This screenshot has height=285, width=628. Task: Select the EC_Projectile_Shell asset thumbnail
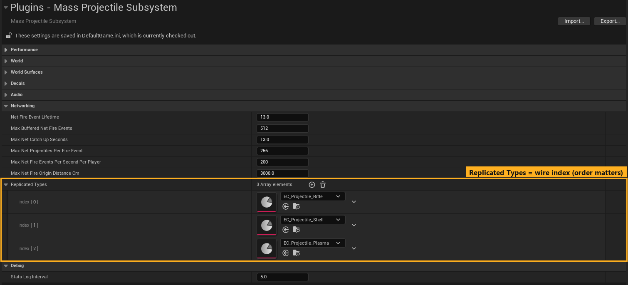(267, 226)
